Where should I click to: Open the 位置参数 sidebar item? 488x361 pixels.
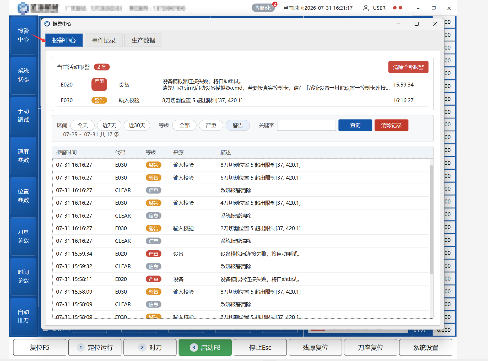coord(23,196)
